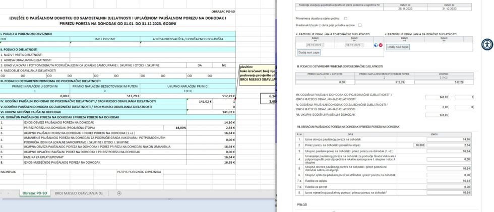The height and width of the screenshot is (212, 494).
Task: Click the 'NE' cell in Vukovar row
Action: pos(223,65)
